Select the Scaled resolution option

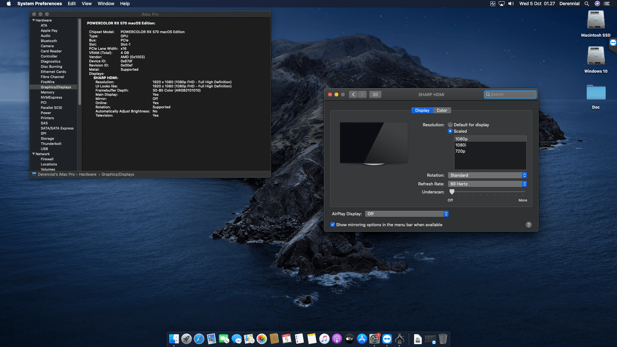point(450,131)
